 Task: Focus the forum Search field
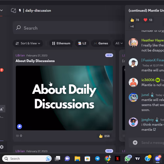pyautogui.click(x=69, y=28)
